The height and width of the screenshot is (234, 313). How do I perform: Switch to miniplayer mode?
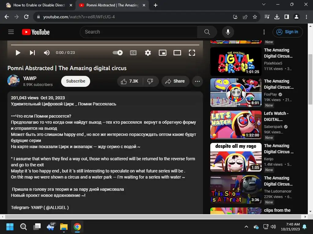click(x=163, y=53)
